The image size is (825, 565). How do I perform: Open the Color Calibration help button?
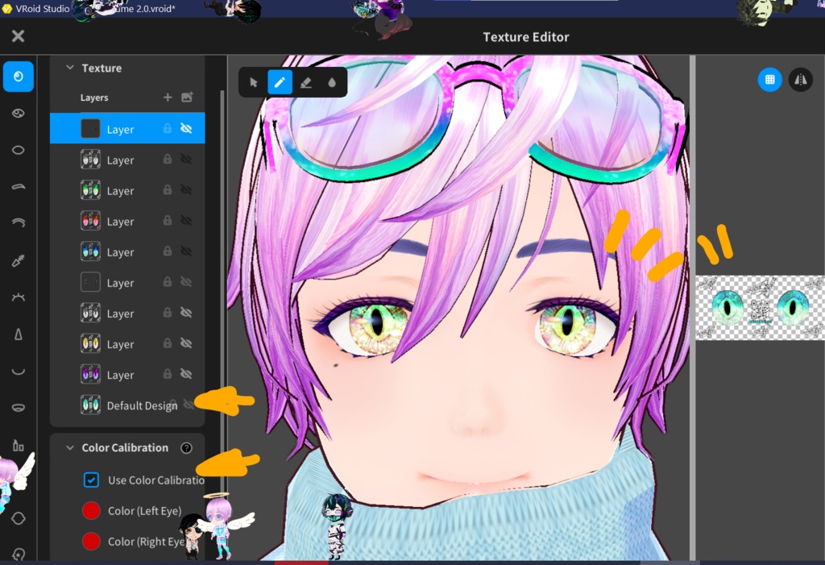click(187, 448)
